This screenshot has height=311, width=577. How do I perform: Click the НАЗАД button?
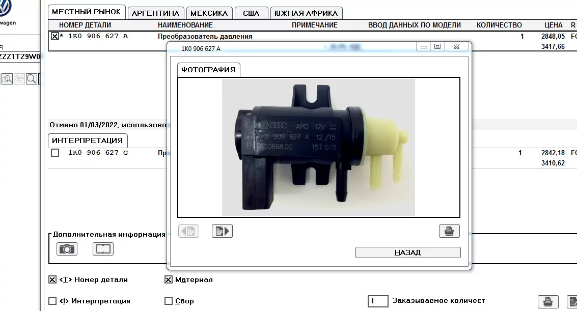click(x=408, y=252)
